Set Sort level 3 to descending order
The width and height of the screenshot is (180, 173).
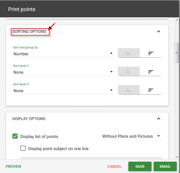pyautogui.click(x=150, y=90)
